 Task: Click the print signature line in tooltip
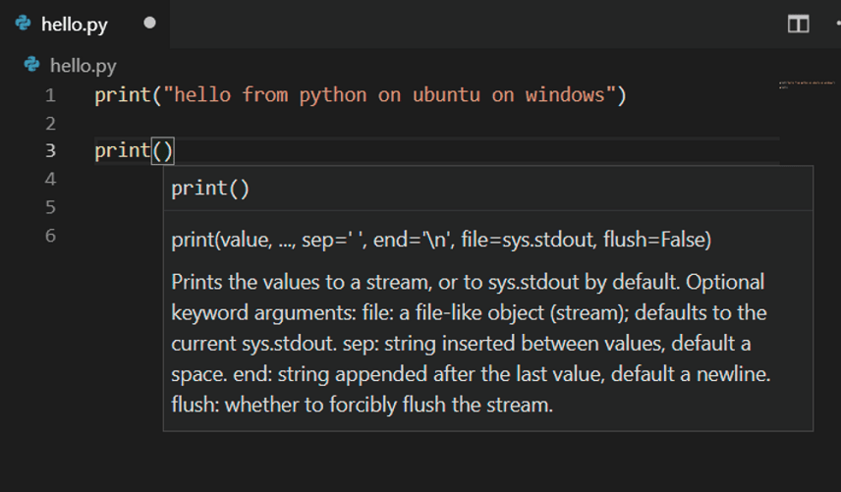coord(440,240)
